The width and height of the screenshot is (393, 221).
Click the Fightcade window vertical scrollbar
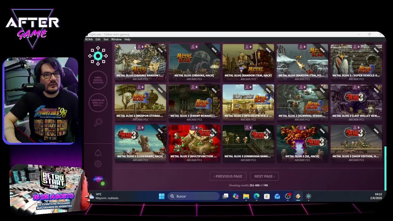click(x=385, y=168)
